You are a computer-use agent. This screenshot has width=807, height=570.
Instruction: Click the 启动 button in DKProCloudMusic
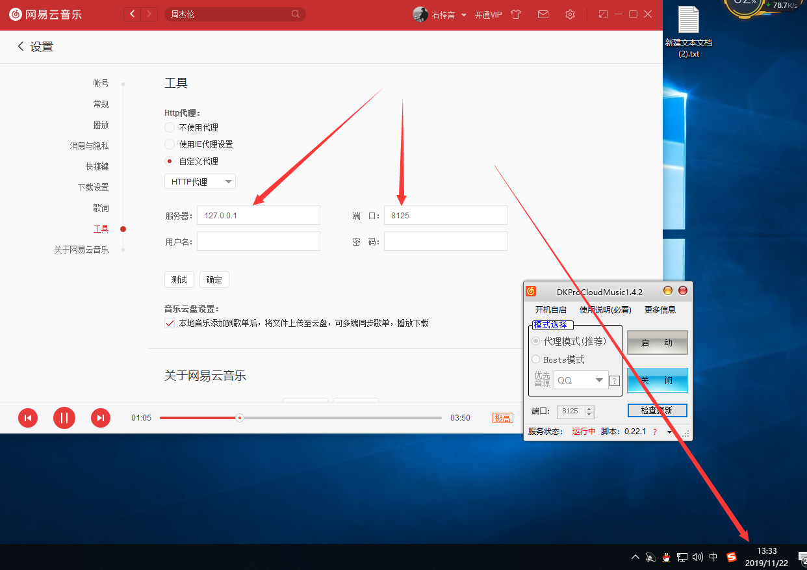(x=657, y=343)
